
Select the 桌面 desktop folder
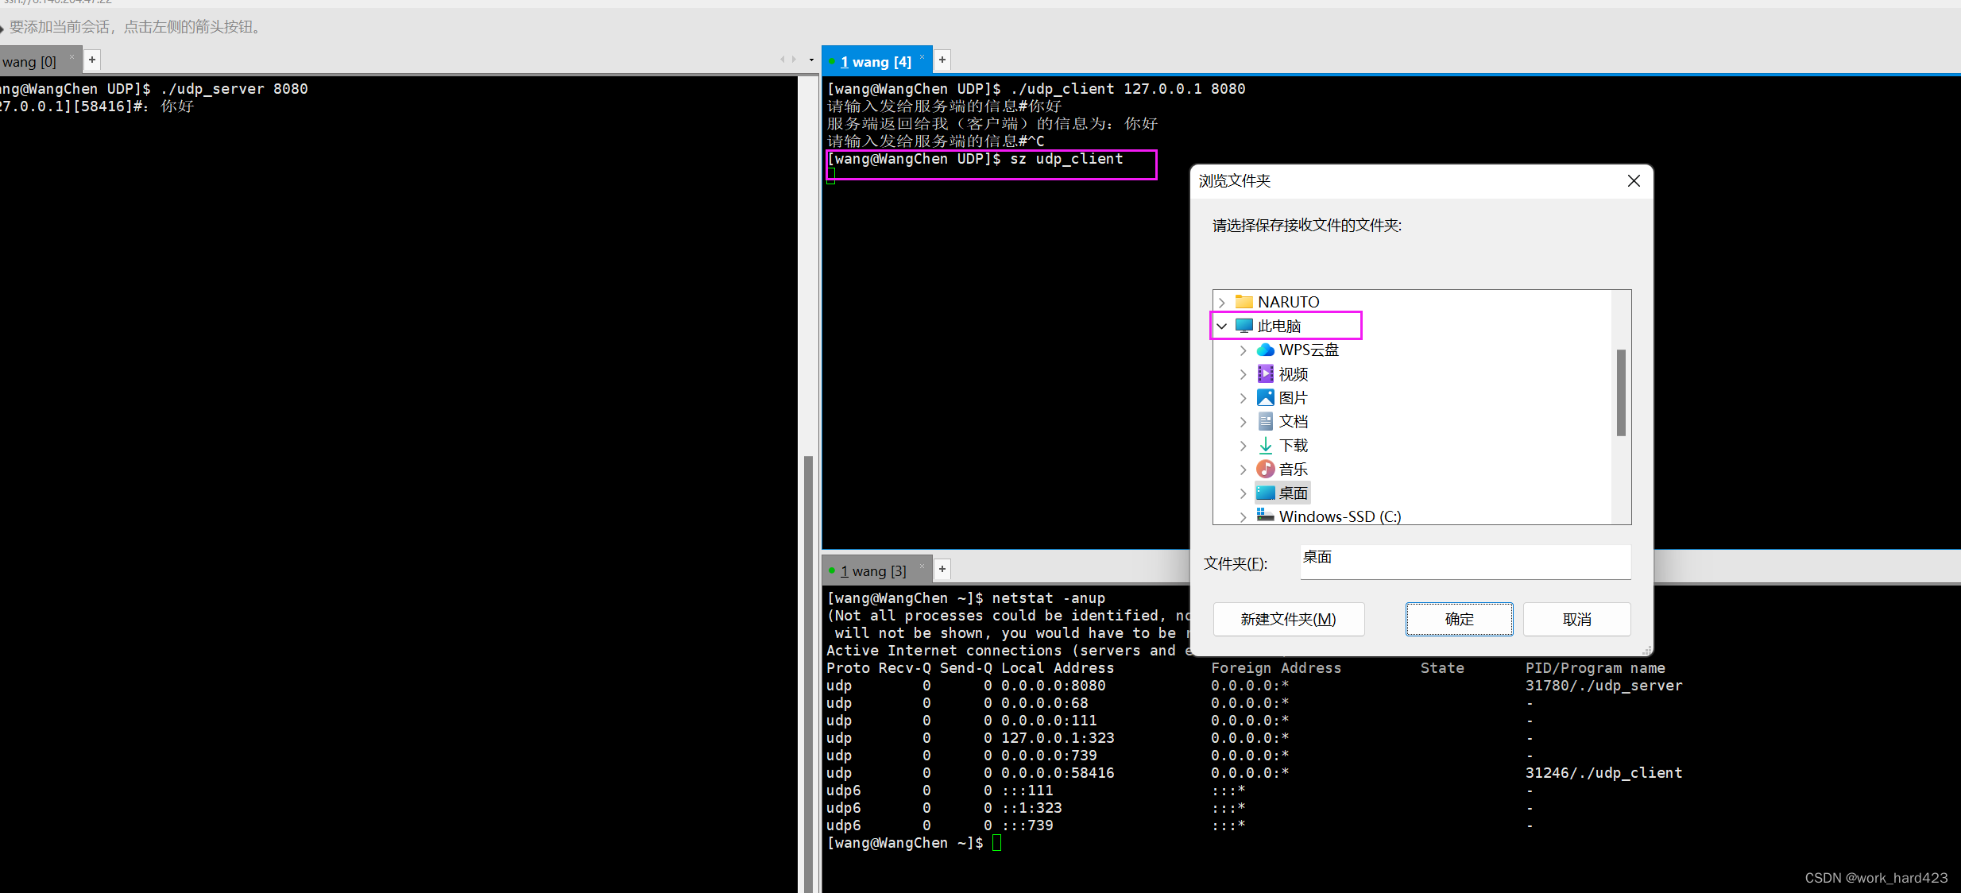tap(1283, 493)
